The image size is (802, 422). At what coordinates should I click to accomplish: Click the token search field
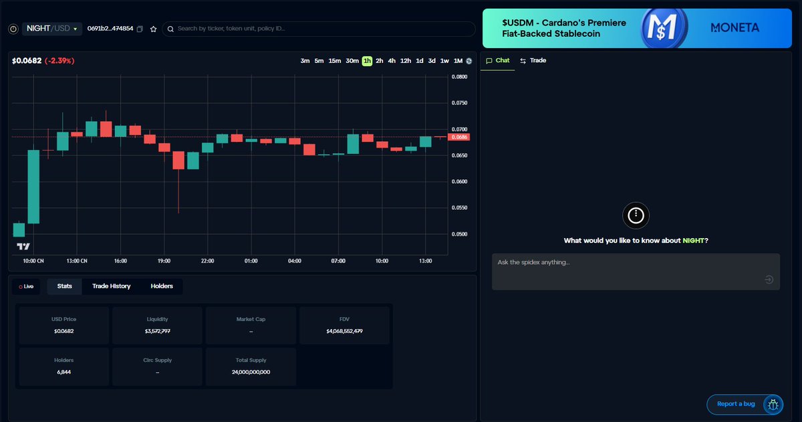click(319, 29)
